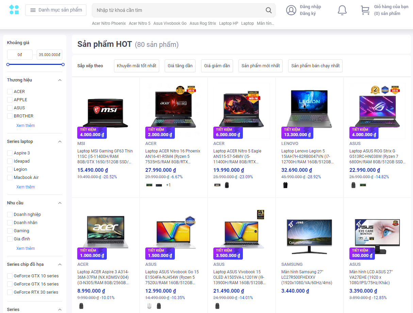This screenshot has height=313, width=413.
Task: Open Lenovo Legion 5 laptop image
Action: [x=310, y=109]
